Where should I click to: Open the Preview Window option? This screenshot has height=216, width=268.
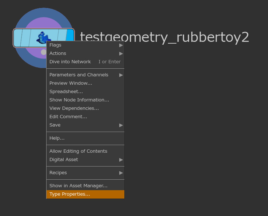[71, 83]
